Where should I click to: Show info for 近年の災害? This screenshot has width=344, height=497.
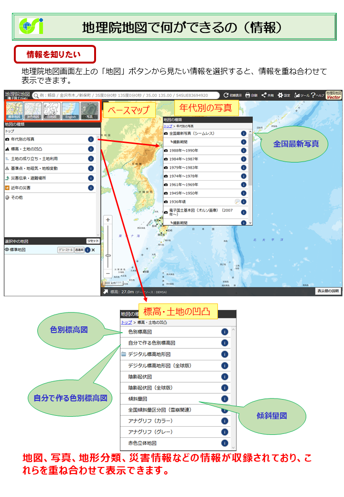point(91,188)
